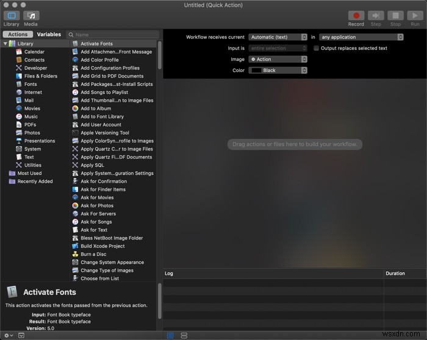Click the actions list vertical scrollbar

point(160,55)
